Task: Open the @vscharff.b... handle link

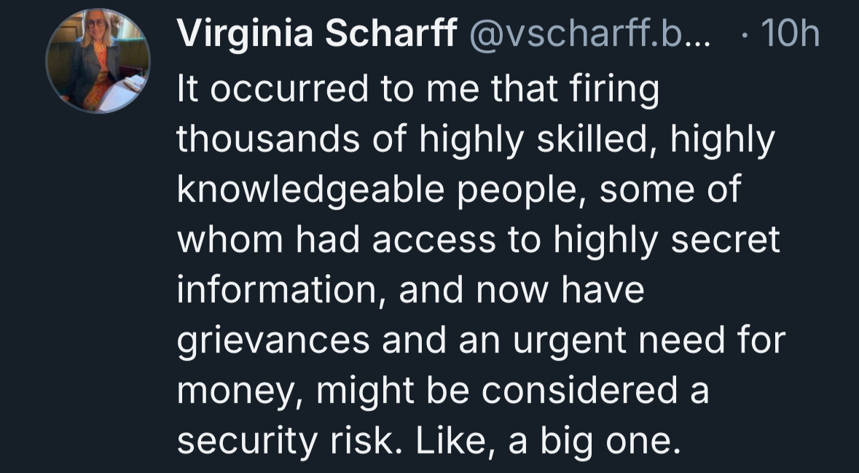Action: 589,34
